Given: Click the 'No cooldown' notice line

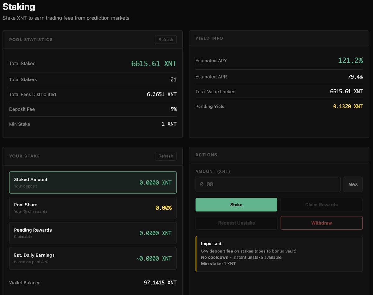Looking at the screenshot, I should tap(241, 257).
